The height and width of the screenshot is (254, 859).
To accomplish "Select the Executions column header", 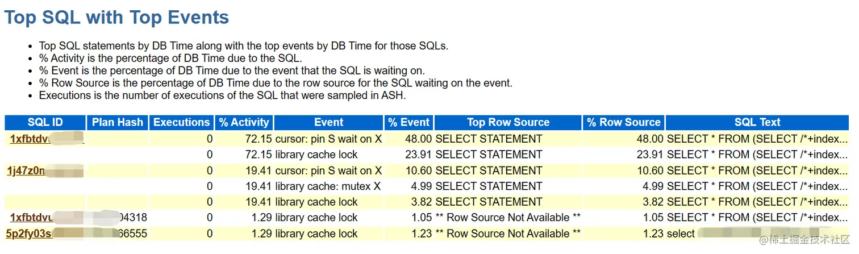I will [182, 122].
